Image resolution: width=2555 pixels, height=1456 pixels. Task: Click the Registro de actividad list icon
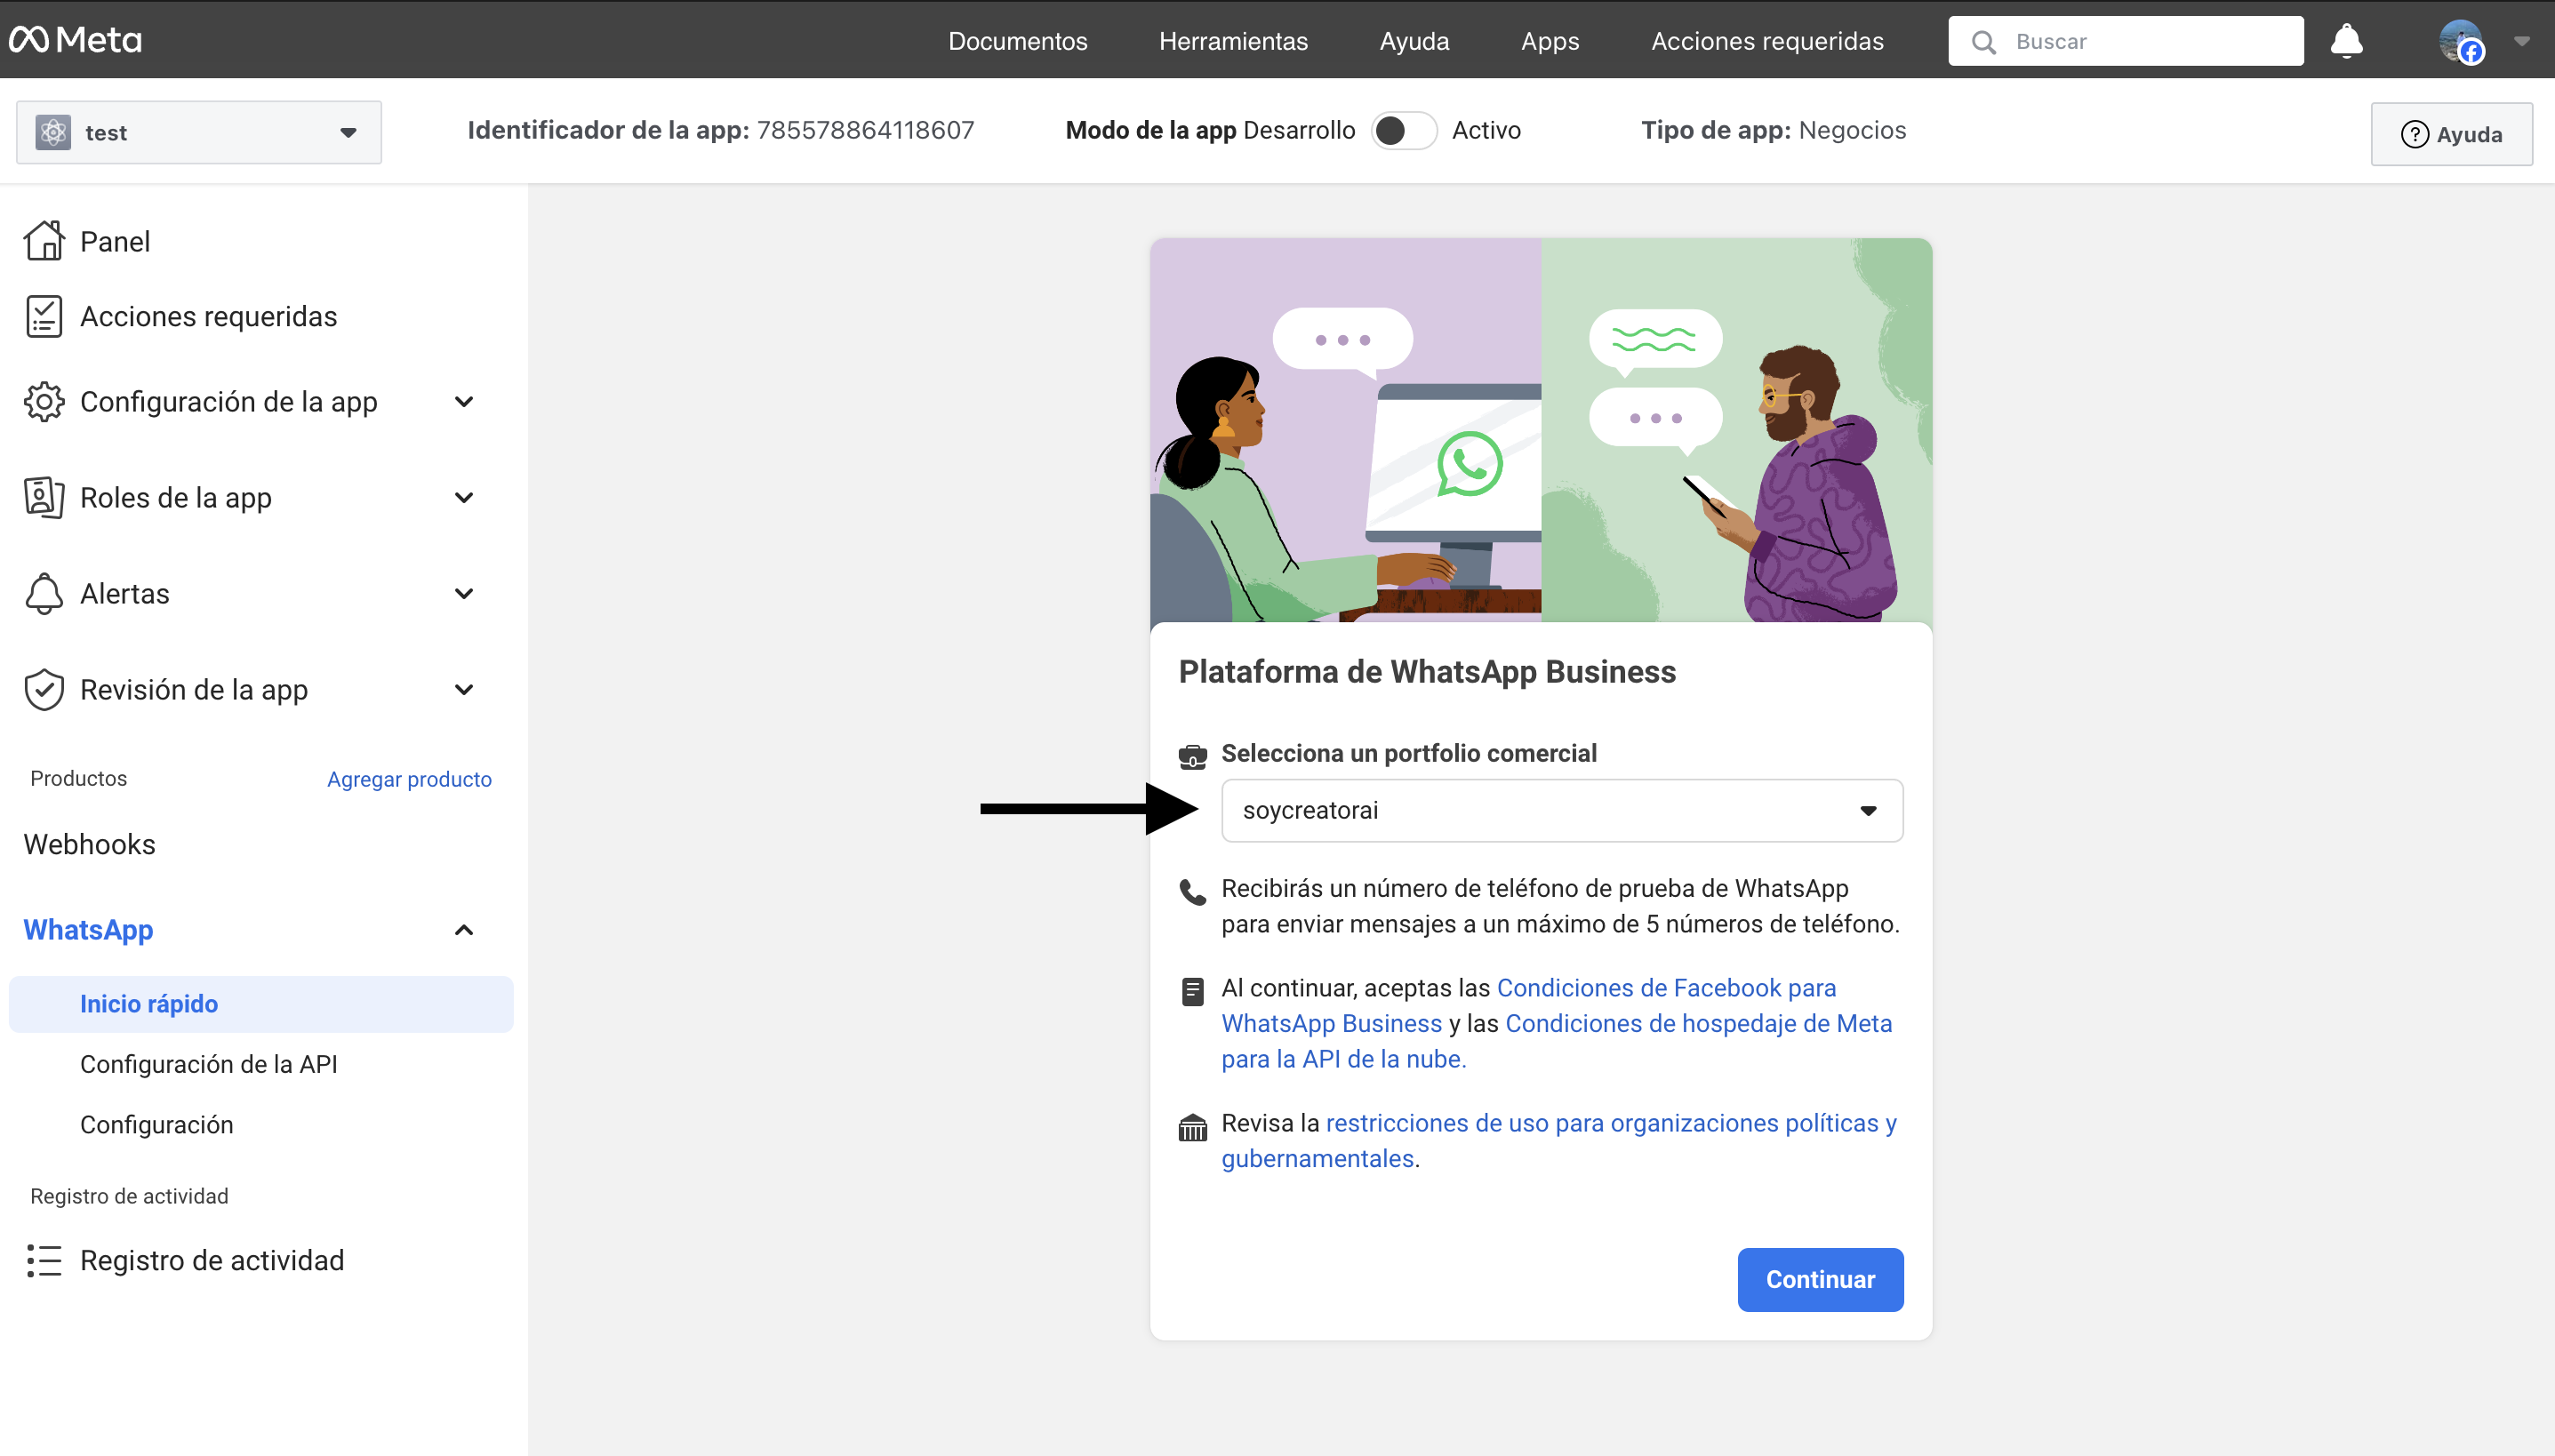click(44, 1260)
